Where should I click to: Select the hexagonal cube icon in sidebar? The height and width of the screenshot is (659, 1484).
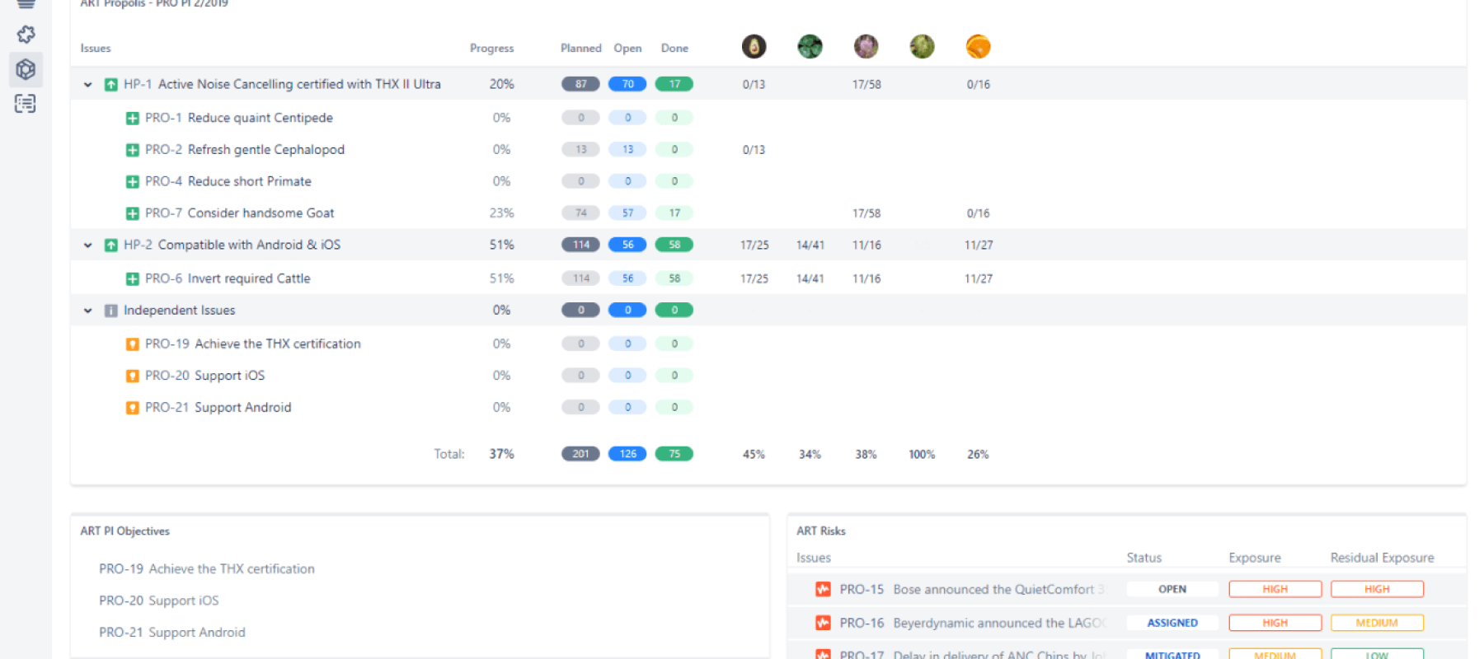coord(26,69)
